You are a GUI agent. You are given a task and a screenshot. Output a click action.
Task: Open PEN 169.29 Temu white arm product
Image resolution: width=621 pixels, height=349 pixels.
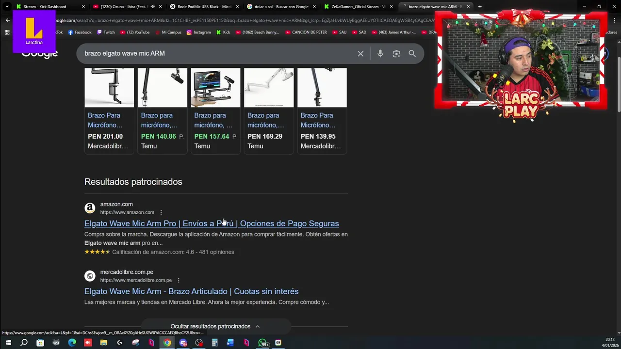tap(269, 111)
